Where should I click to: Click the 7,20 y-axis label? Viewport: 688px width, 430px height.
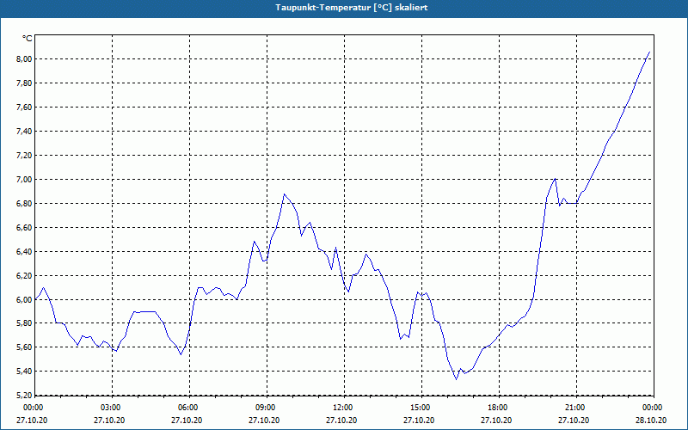tap(25, 156)
